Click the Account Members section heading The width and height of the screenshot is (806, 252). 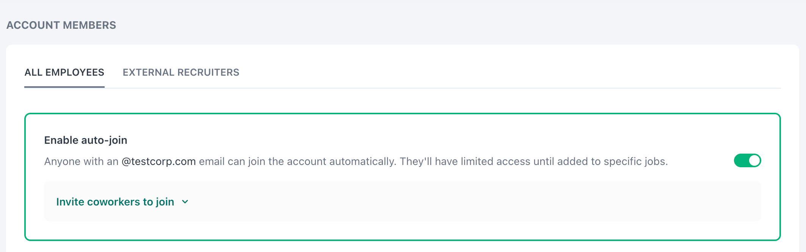coord(61,25)
